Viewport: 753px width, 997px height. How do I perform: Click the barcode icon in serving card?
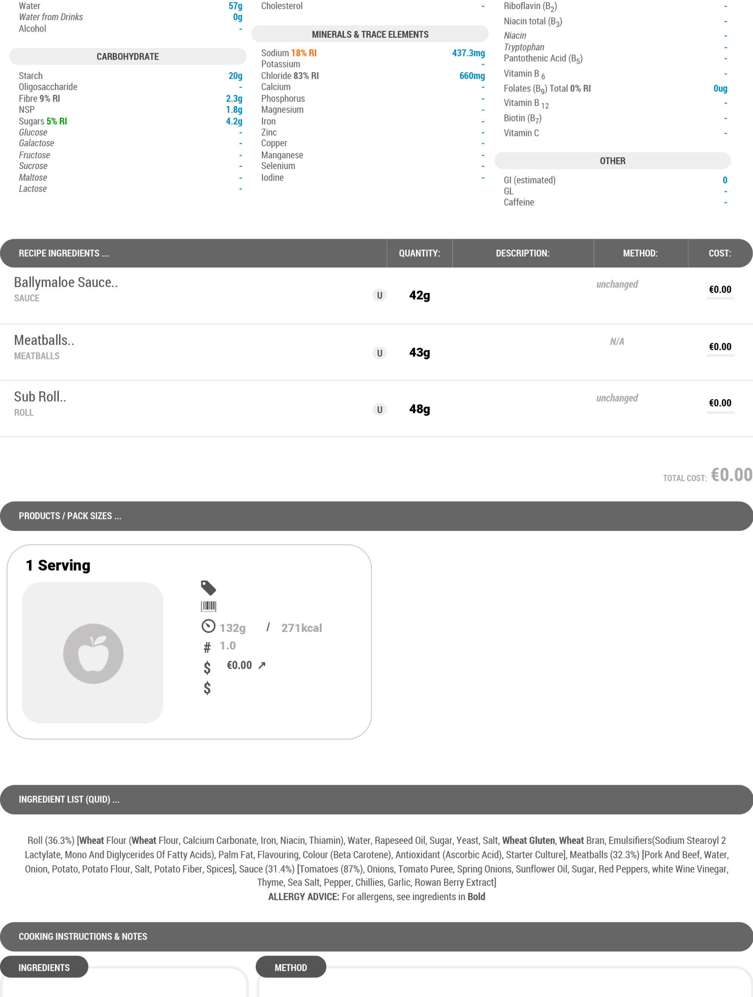click(x=208, y=606)
